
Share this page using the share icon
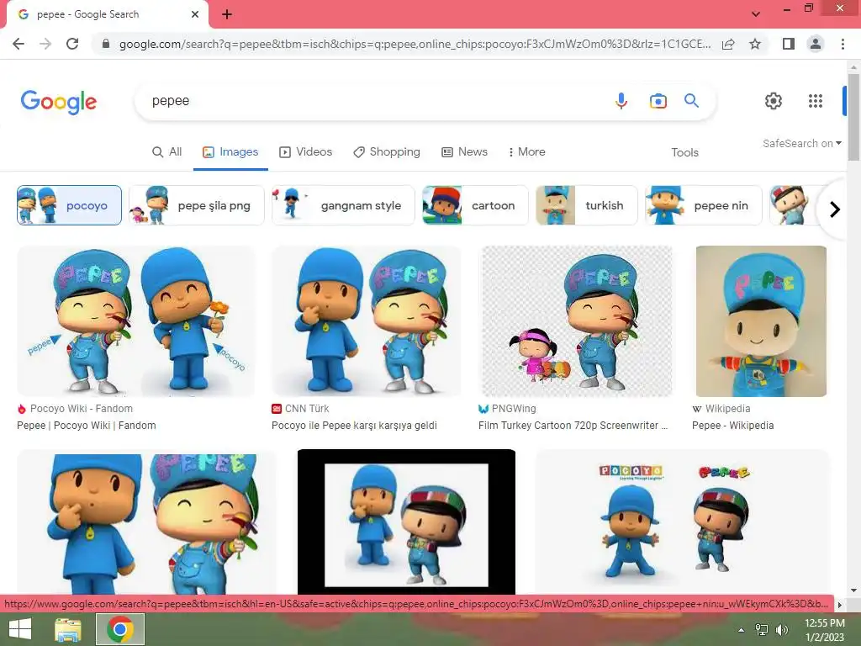[x=728, y=44]
